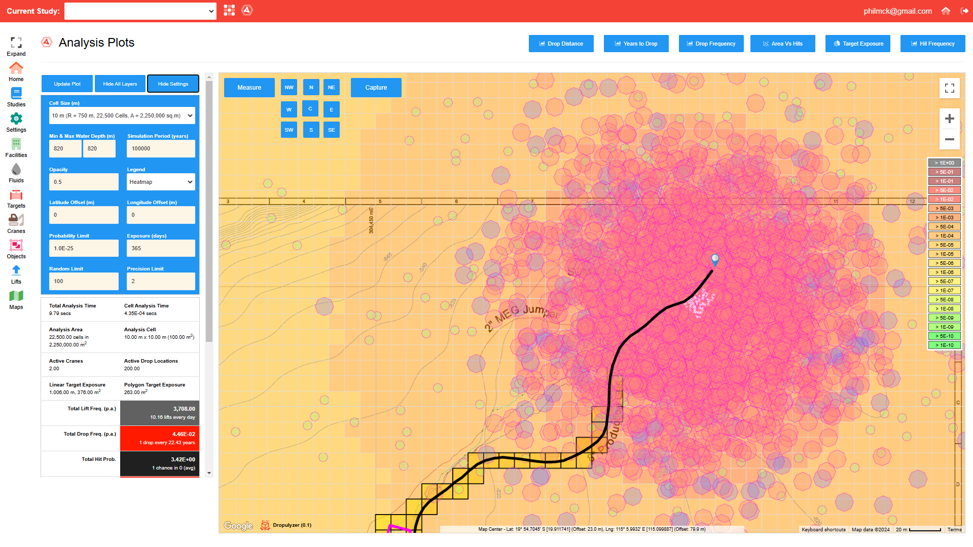The height and width of the screenshot is (547, 973).
Task: Open Area Vs Hits plot
Action: [783, 44]
